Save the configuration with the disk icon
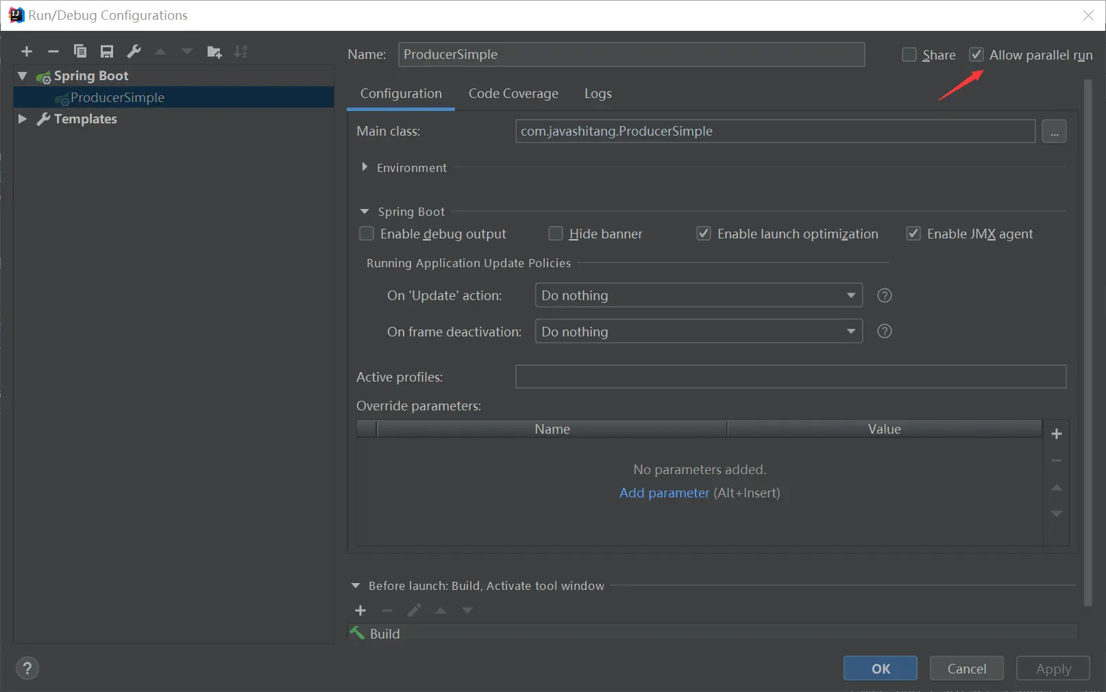 [107, 51]
